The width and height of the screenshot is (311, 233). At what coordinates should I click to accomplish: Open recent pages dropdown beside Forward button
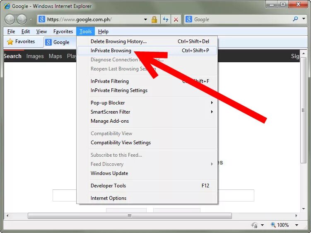pos(31,19)
